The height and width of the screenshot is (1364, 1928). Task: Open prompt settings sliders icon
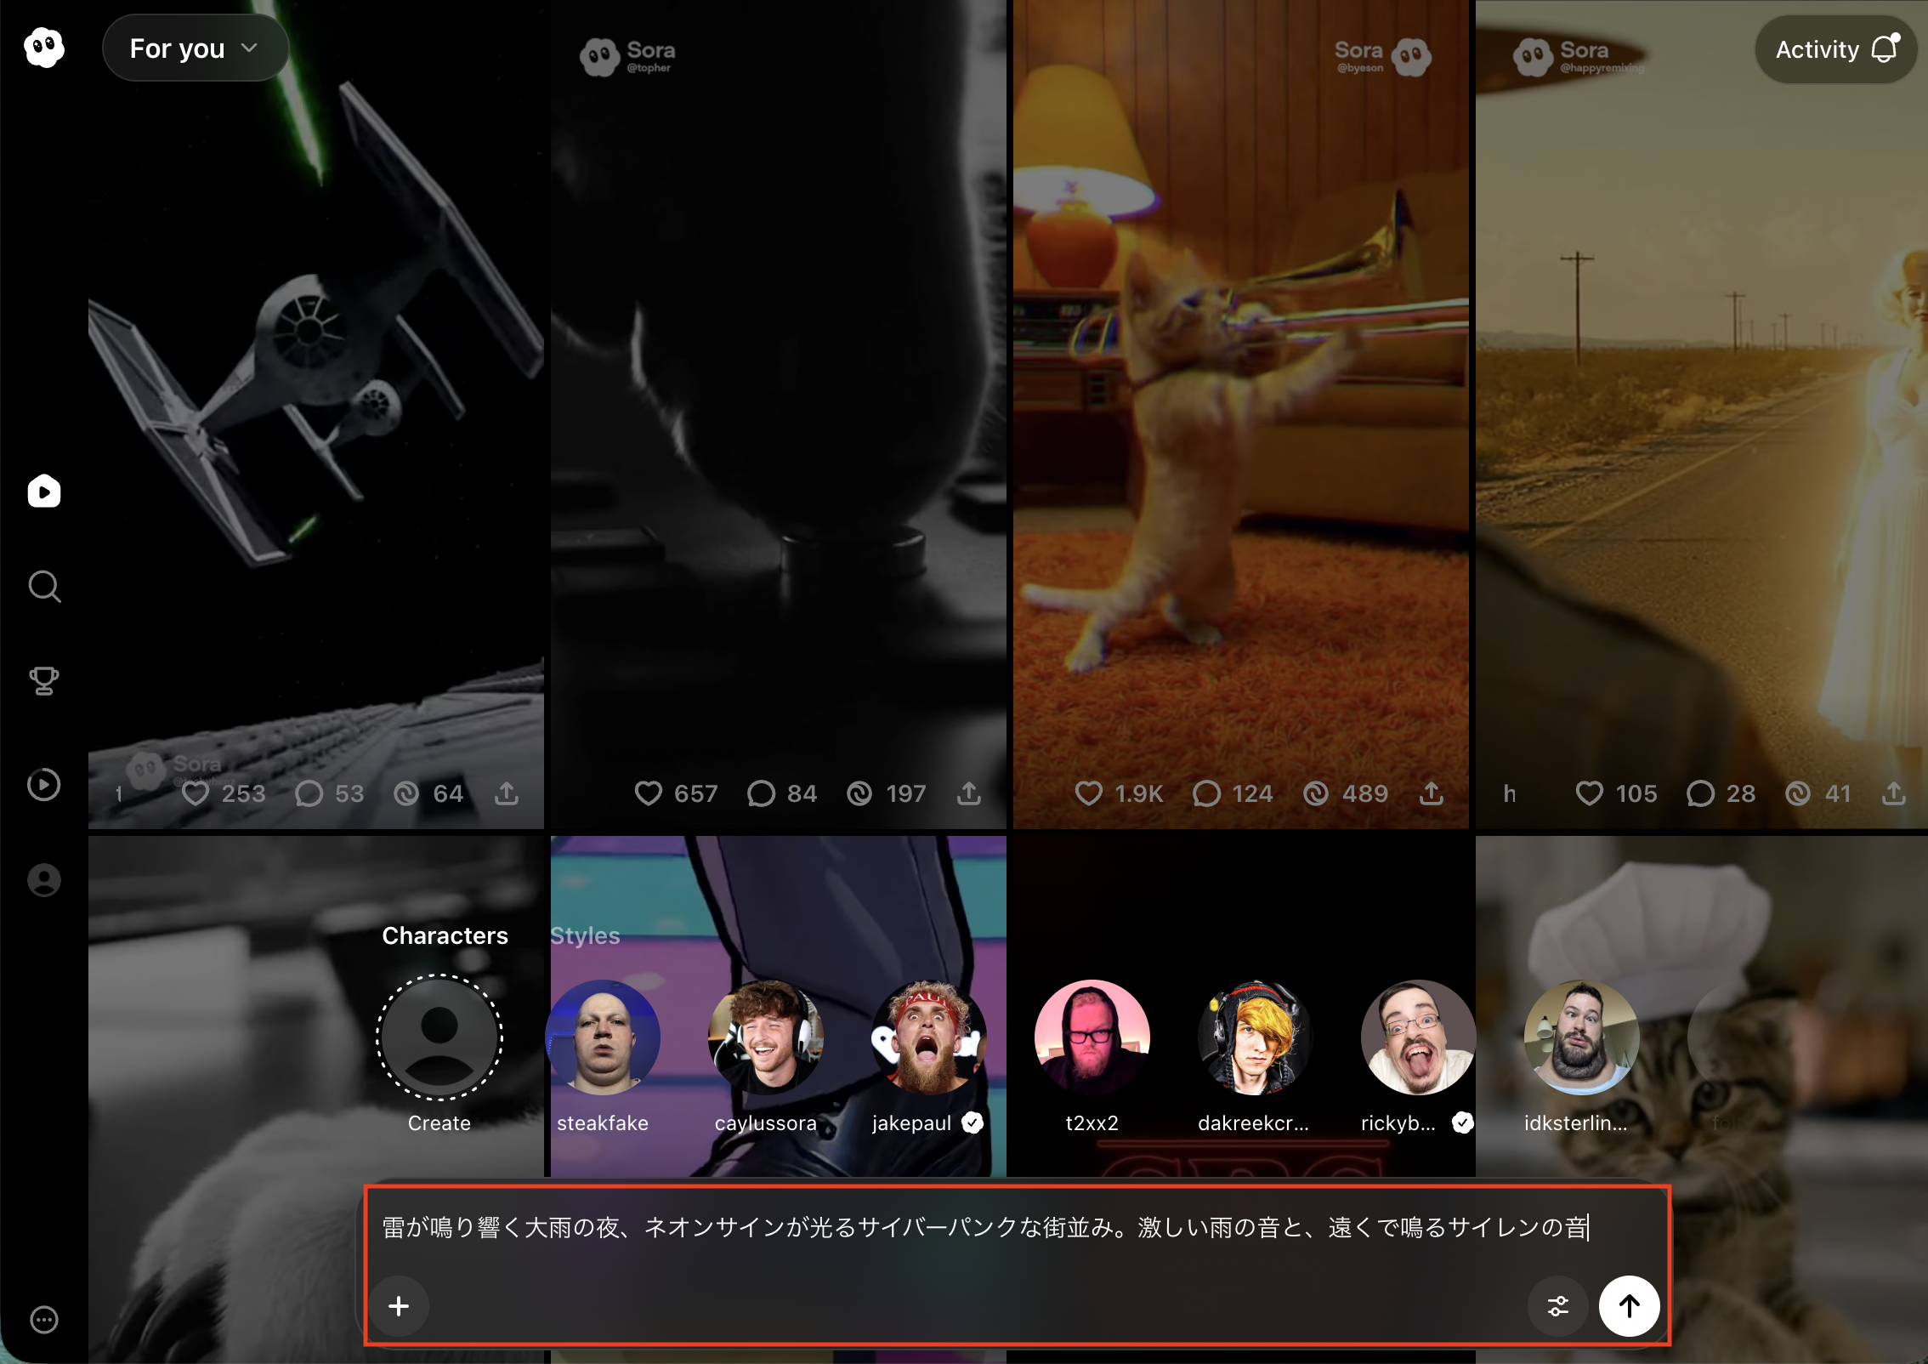(x=1557, y=1305)
